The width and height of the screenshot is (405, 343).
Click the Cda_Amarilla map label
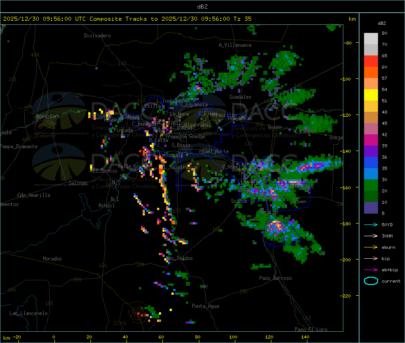[34, 195]
